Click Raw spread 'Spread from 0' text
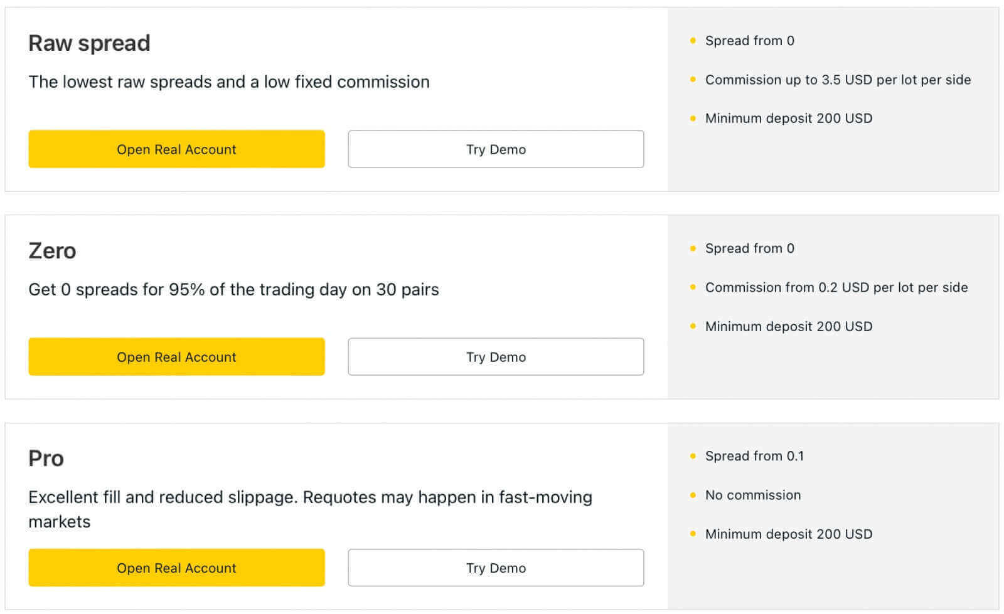This screenshot has height=614, width=1004. tap(749, 41)
